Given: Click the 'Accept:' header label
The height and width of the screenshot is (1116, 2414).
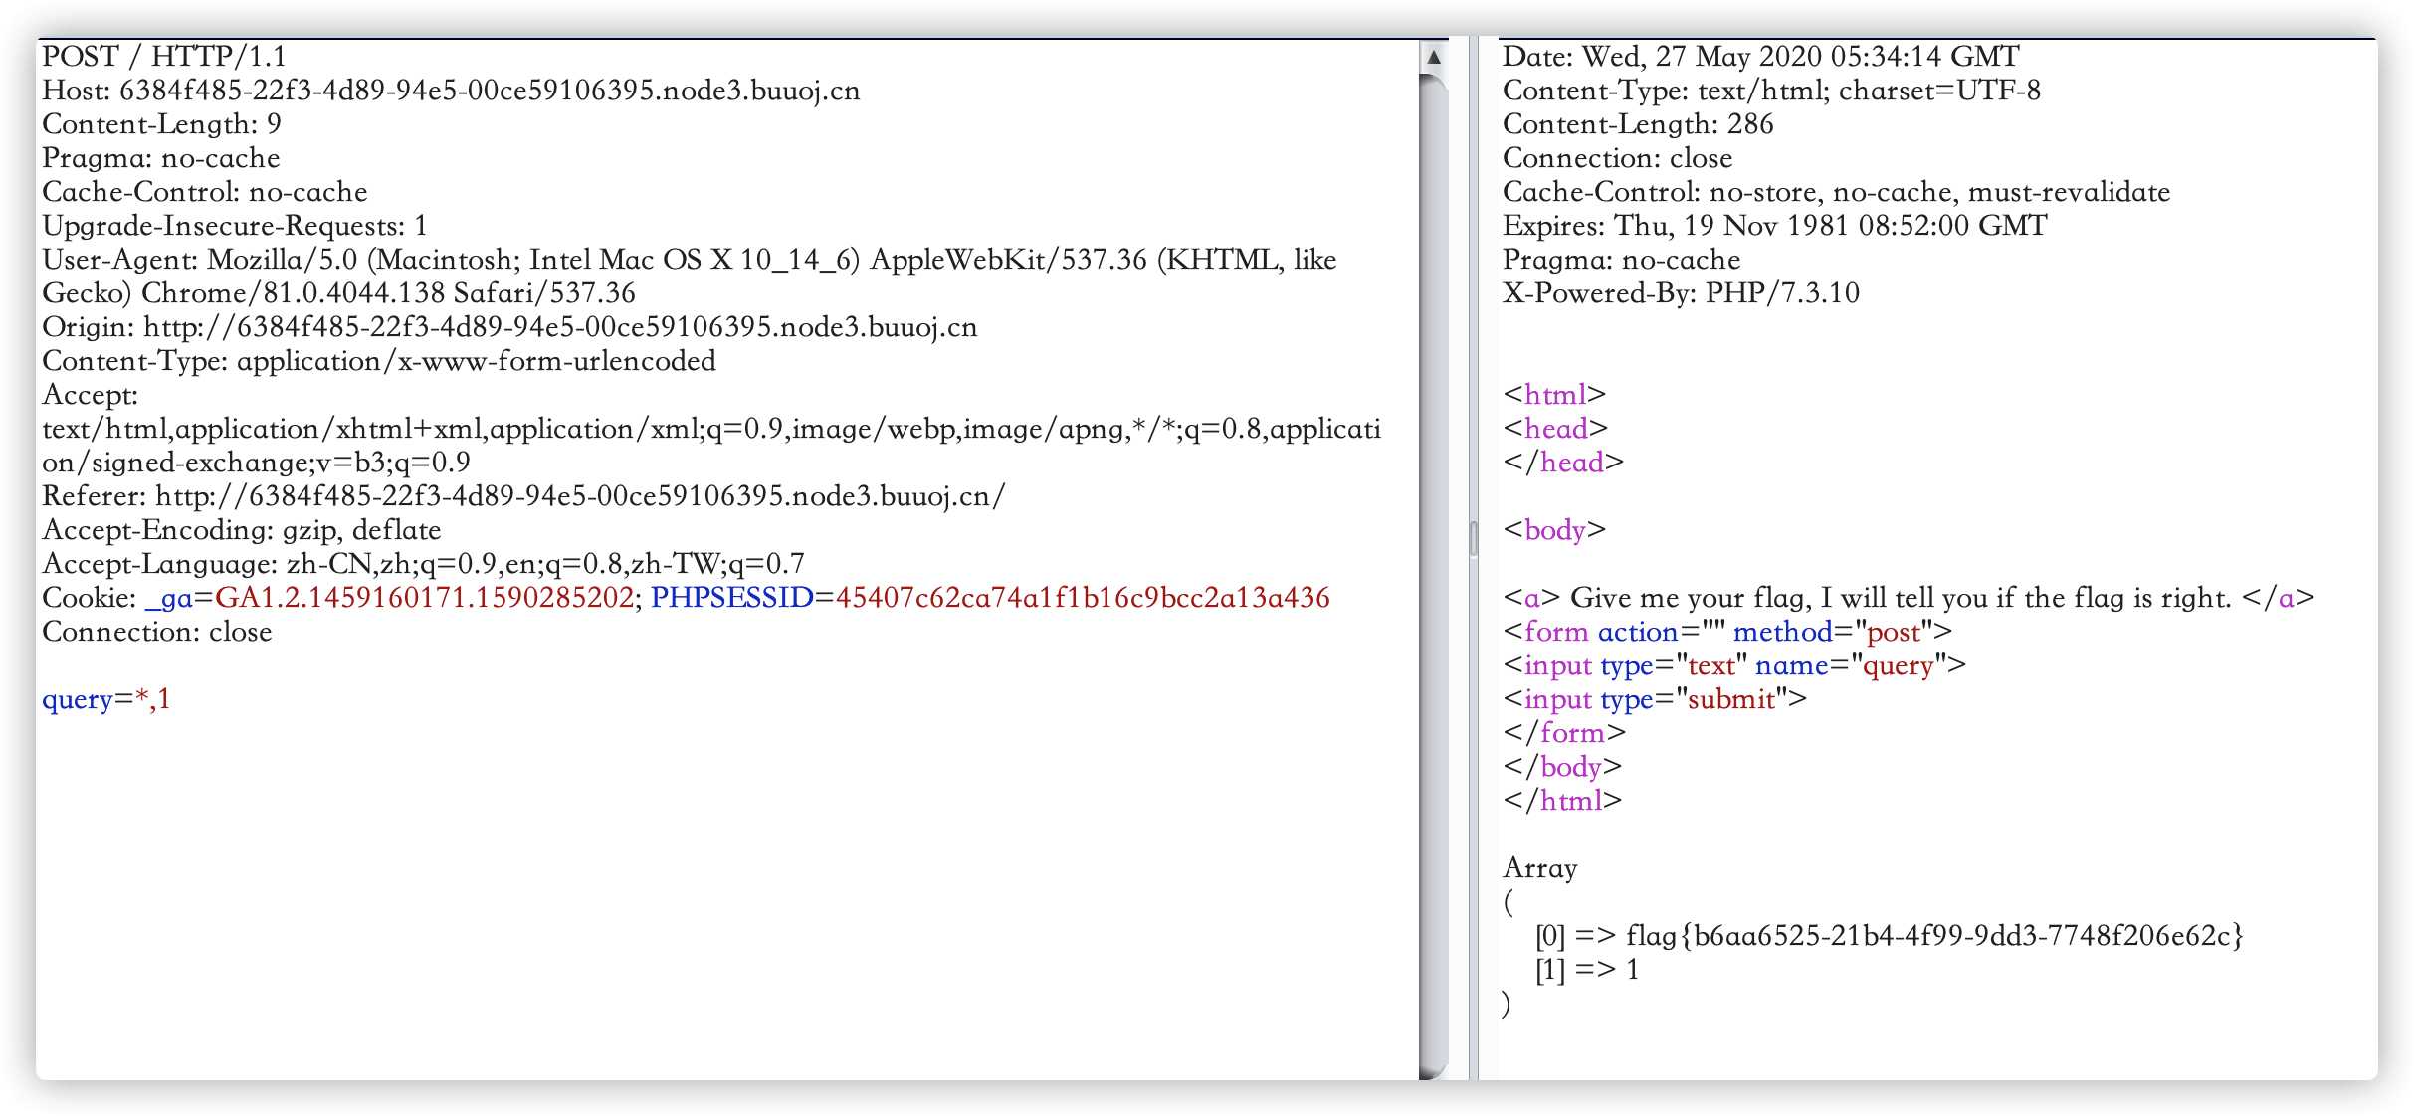Looking at the screenshot, I should click(x=91, y=395).
